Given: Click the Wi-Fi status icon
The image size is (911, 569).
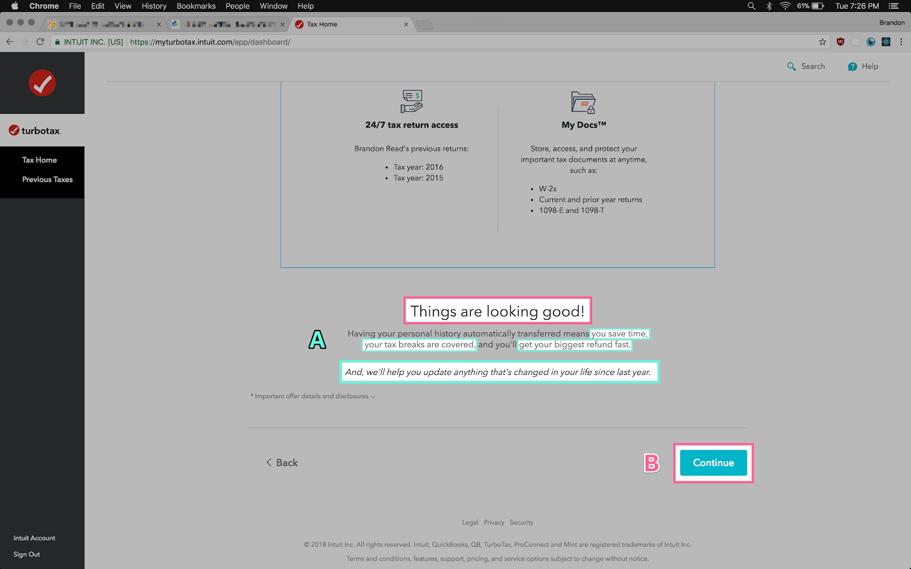Looking at the screenshot, I should [x=785, y=6].
